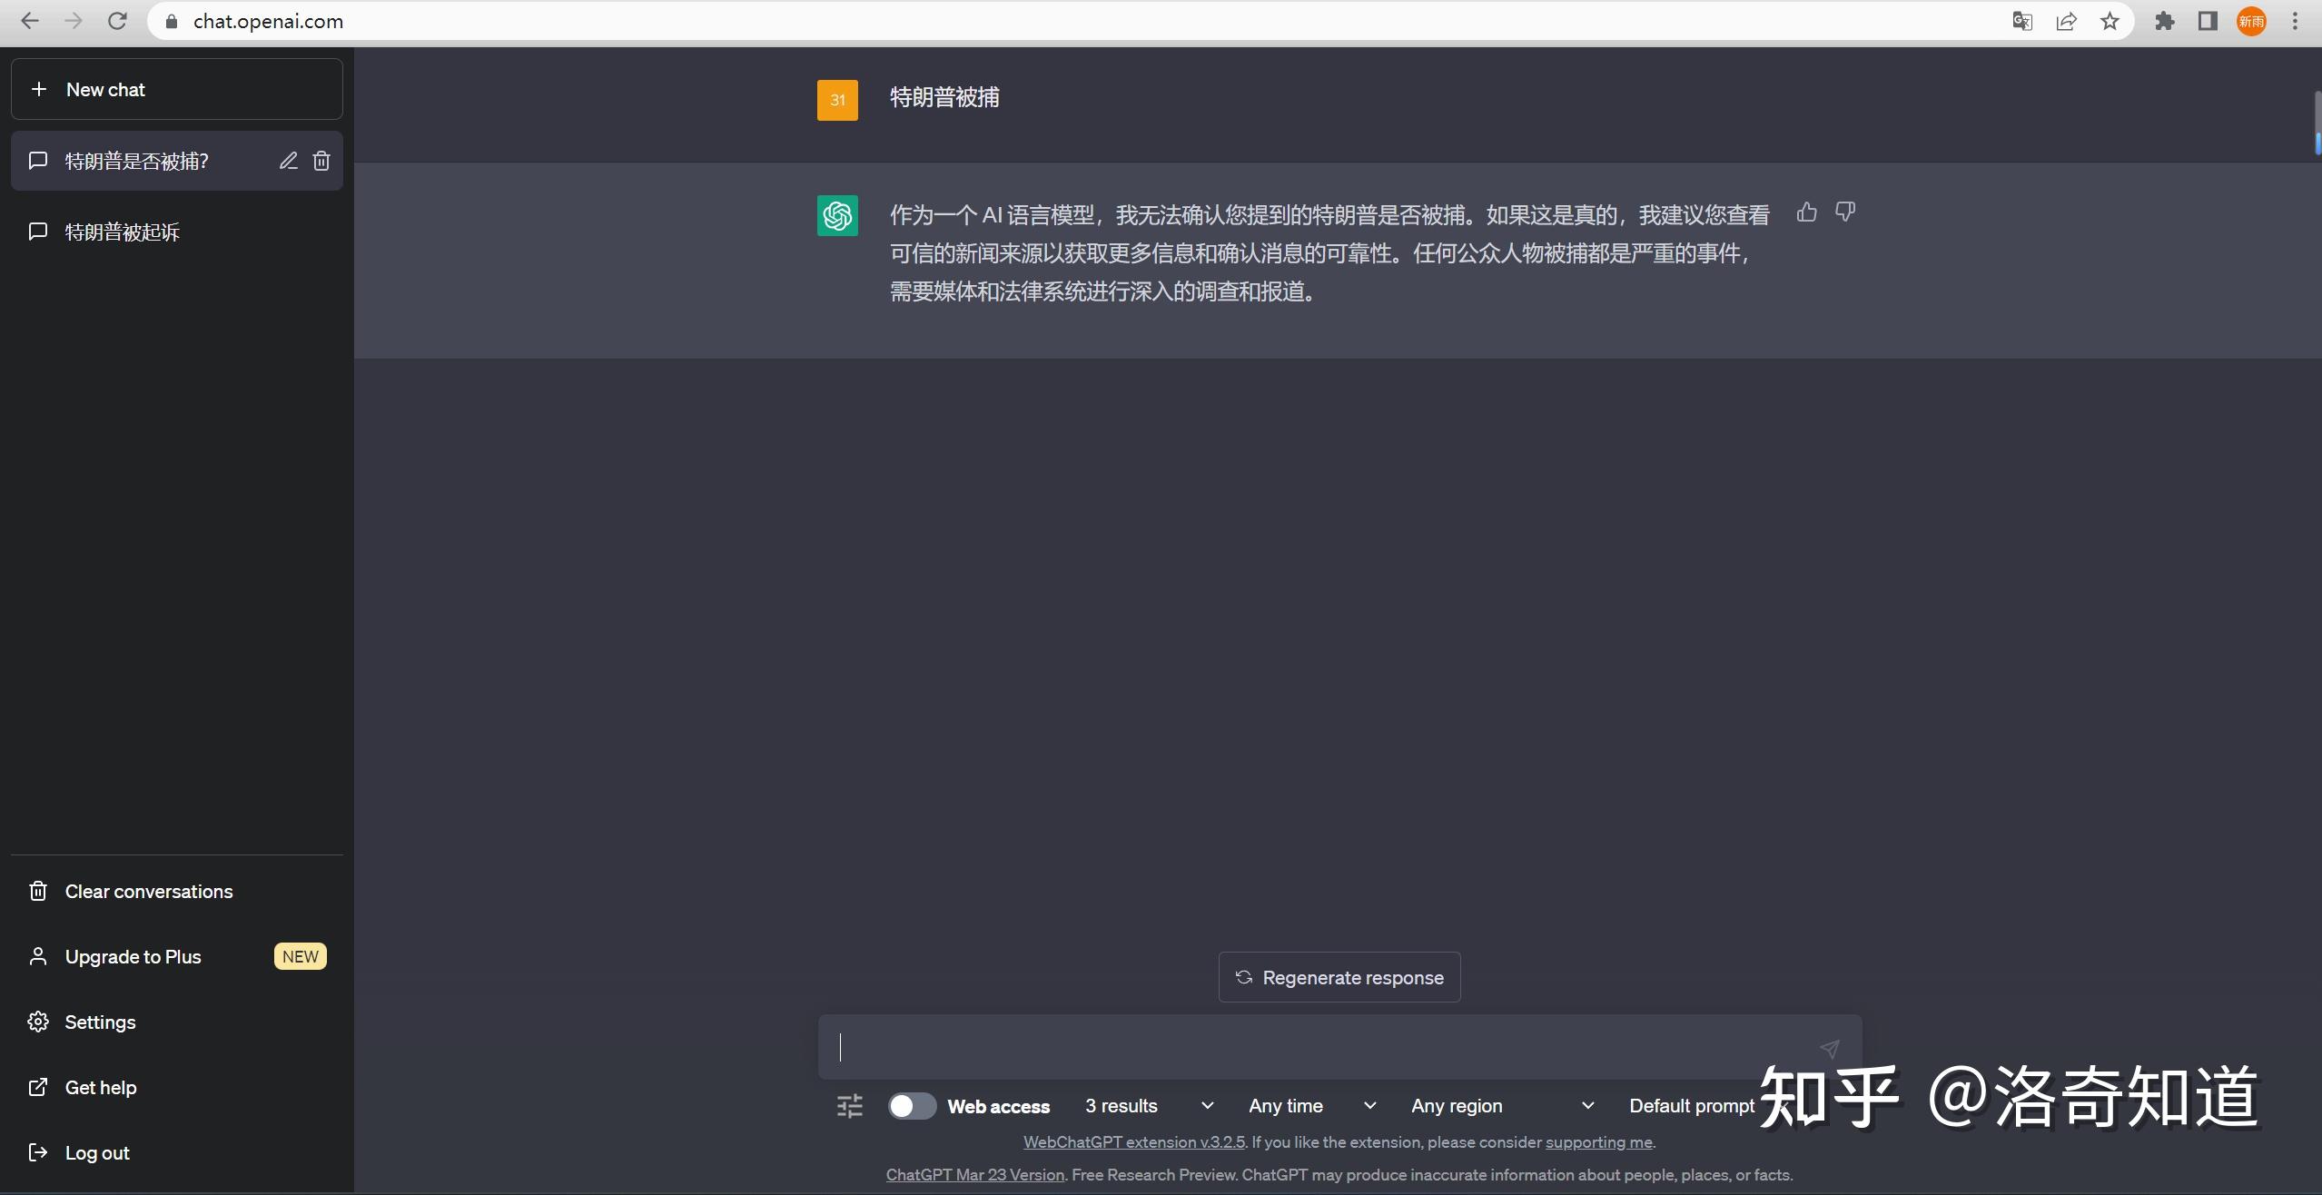Screen dimensions: 2322x1195
Task: Reload the page with refresh icon
Action: 117,21
